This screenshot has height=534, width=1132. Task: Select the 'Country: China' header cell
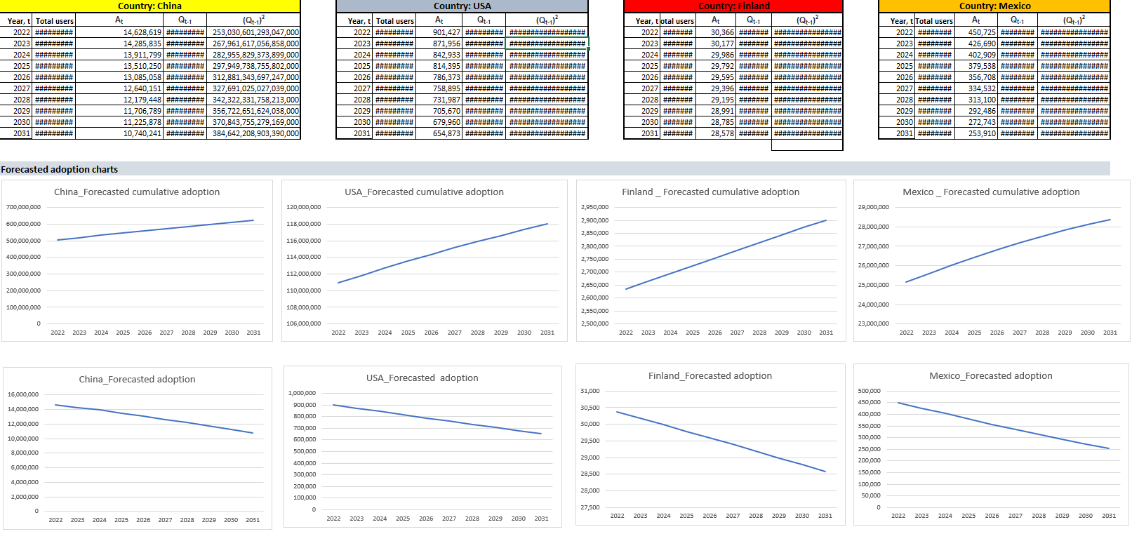pyautogui.click(x=150, y=6)
